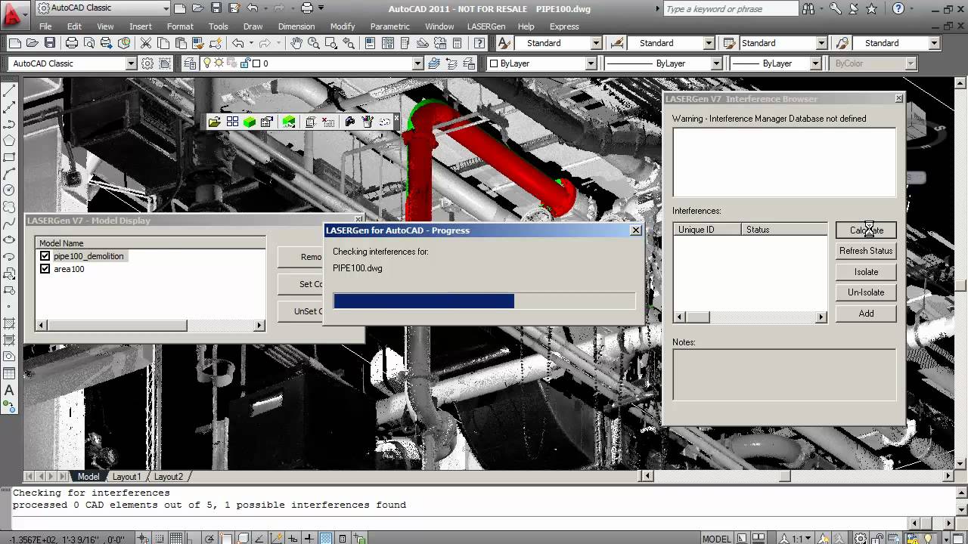This screenshot has height=544, width=968.
Task: Open the Modify menu
Action: (343, 26)
